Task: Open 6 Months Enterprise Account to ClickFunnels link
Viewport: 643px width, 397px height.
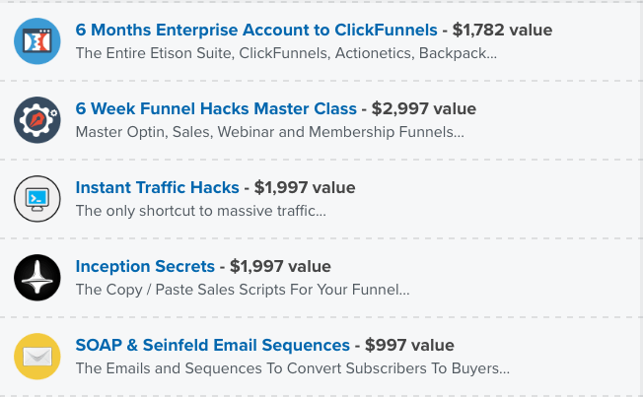Action: click(x=256, y=30)
